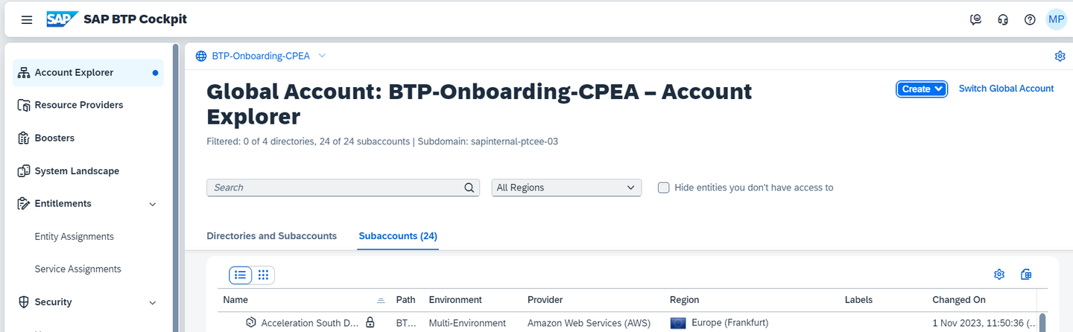Expand the Security section chevron
Image resolution: width=1073 pixels, height=332 pixels.
[153, 302]
